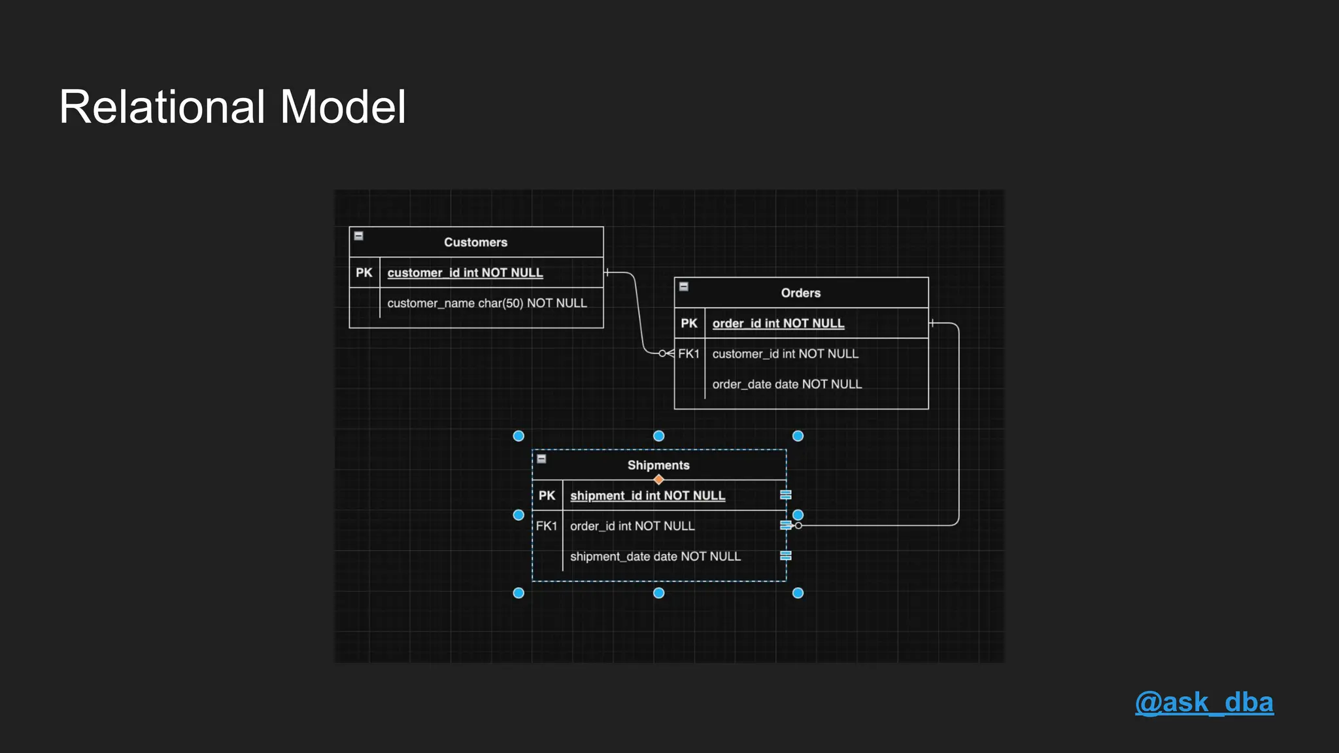Open the @ask_dba link
The width and height of the screenshot is (1339, 753).
point(1204,703)
